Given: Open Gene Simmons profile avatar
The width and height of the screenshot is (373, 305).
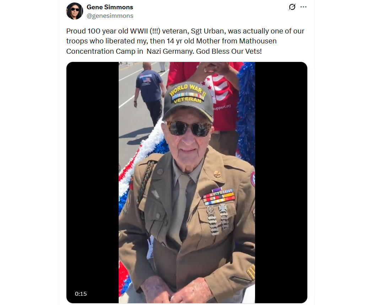Looking at the screenshot, I should 75,11.
